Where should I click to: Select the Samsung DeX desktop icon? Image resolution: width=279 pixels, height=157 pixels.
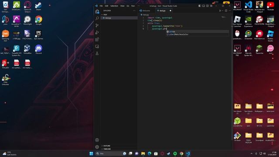point(5,36)
